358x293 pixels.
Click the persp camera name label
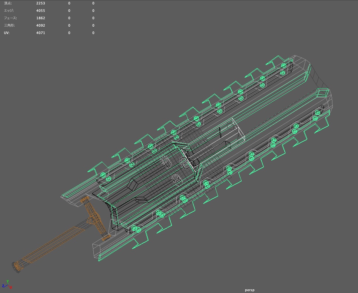249,290
